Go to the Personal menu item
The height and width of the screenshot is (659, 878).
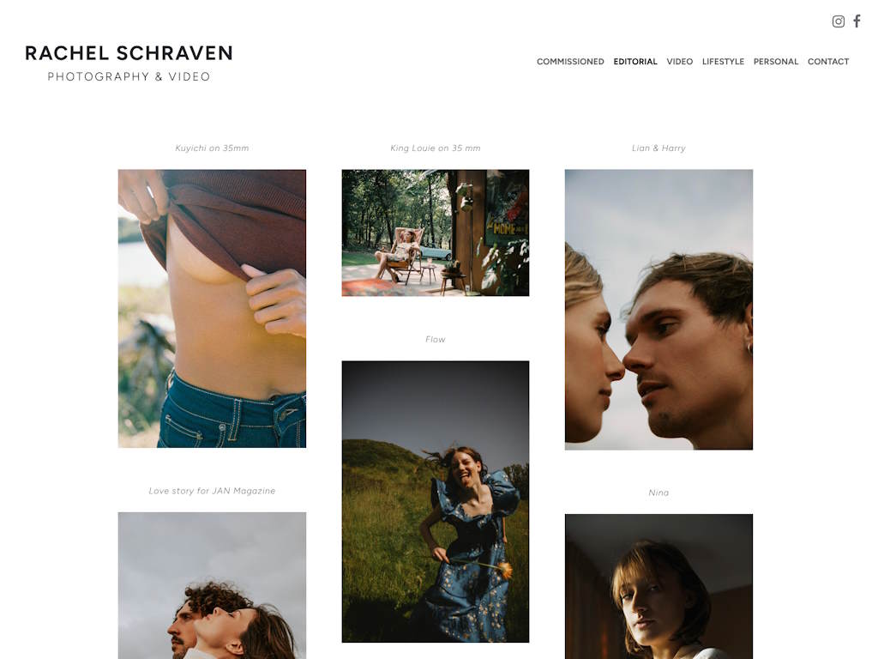click(x=775, y=62)
